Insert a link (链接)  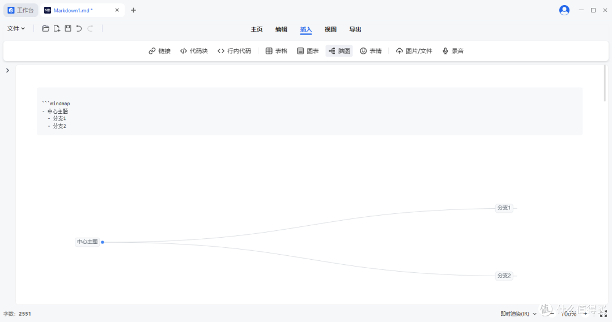click(160, 51)
